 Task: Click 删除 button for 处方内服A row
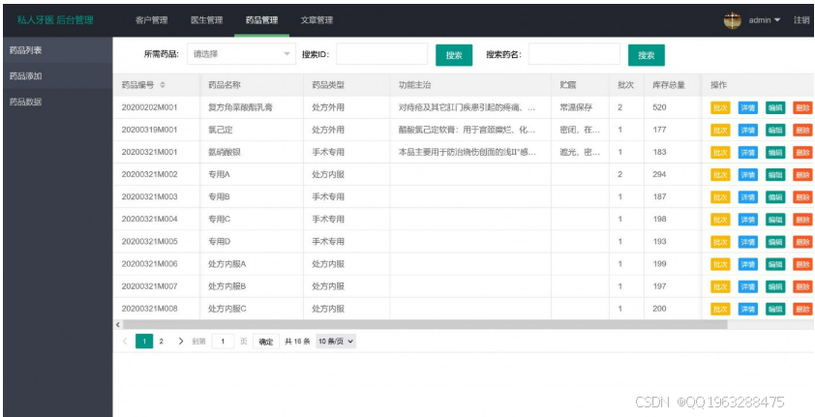tap(802, 264)
